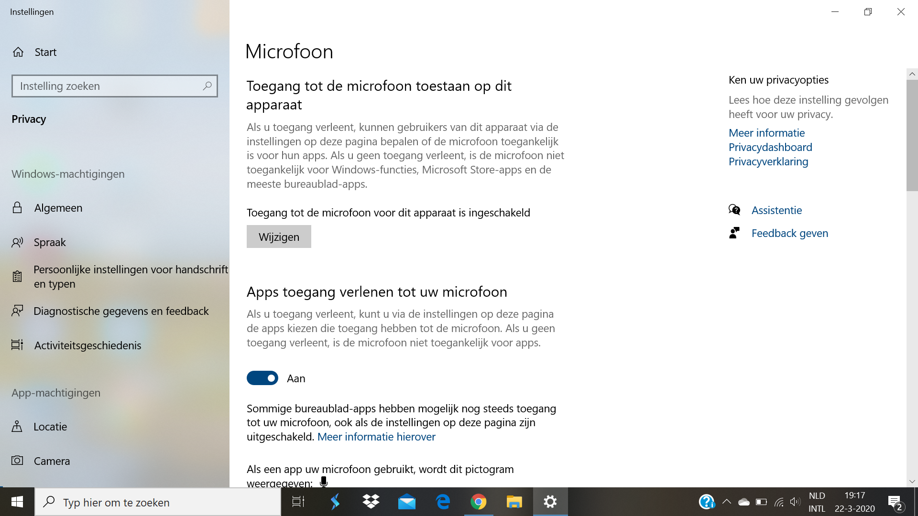Click the Windows-machtigingen section label

(68, 174)
